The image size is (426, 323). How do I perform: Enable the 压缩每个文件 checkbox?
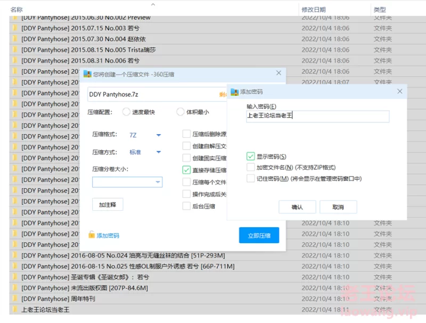[x=186, y=182]
